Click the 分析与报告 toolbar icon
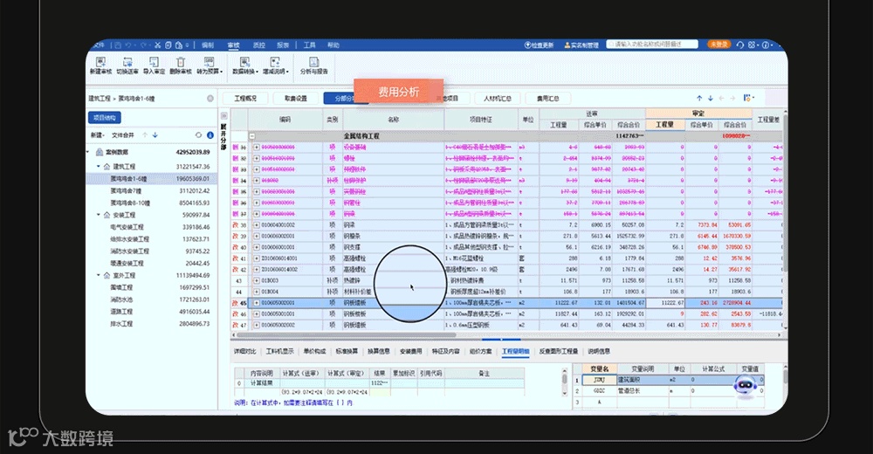Image resolution: width=873 pixels, height=454 pixels. 314,65
